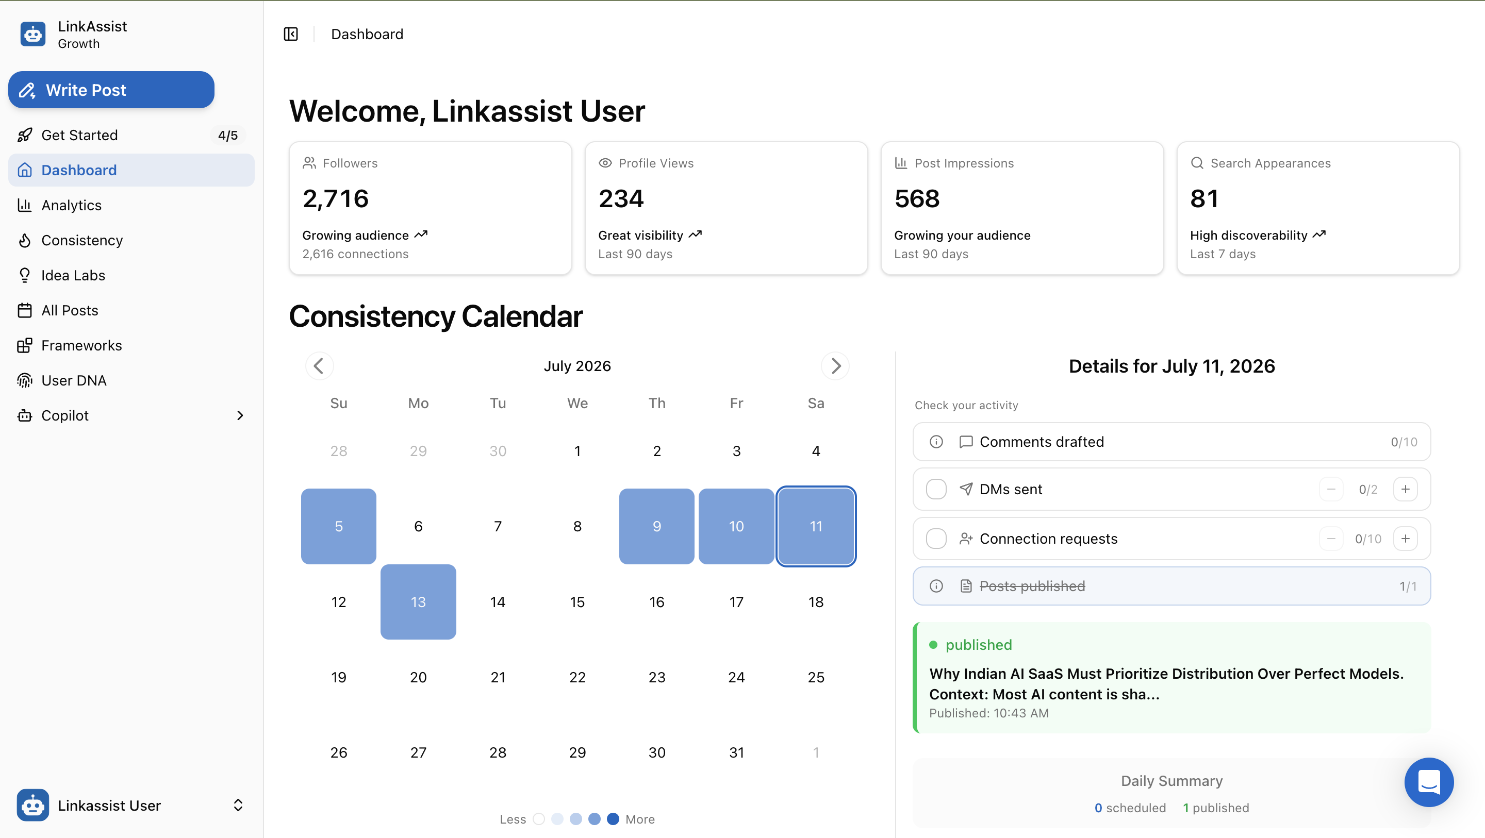1485x838 pixels.
Task: Check the Connection requests checkbox
Action: click(936, 538)
